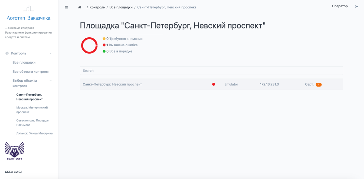Screen dimensions: 364x179
Task: Click the red donut status chart
Action: (89, 45)
